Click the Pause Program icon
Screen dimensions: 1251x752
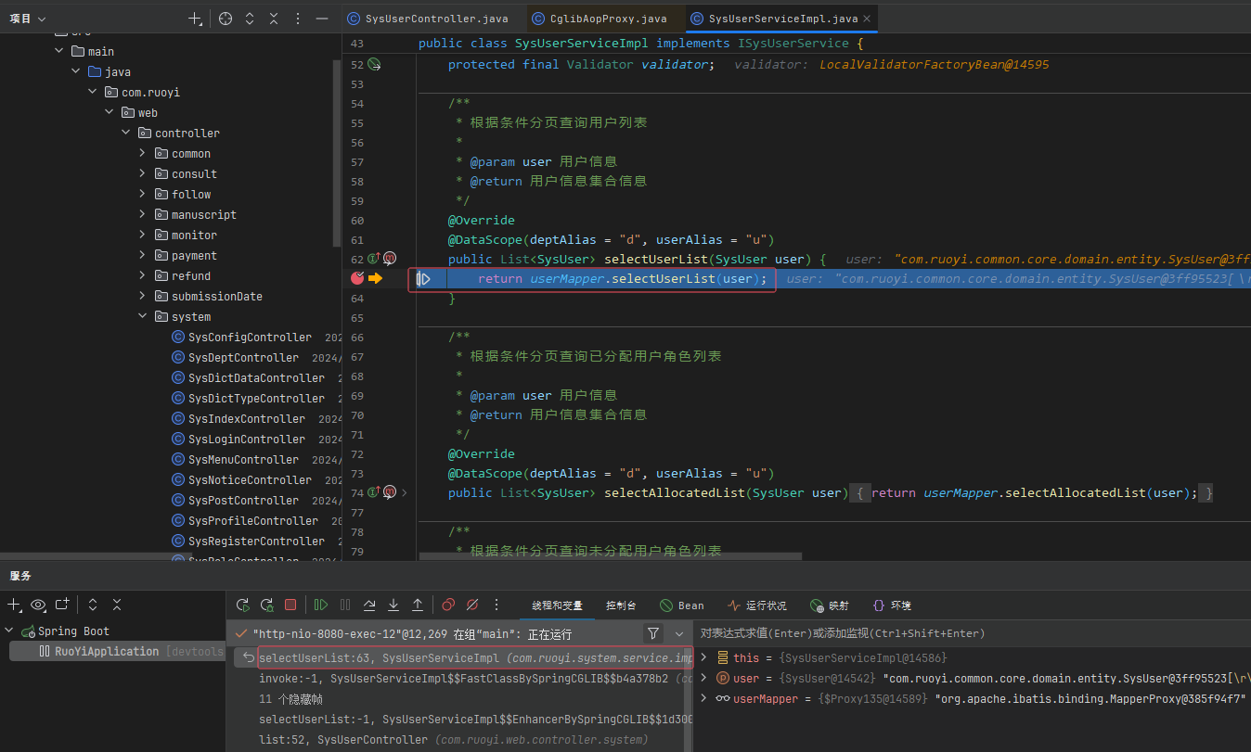tap(345, 605)
